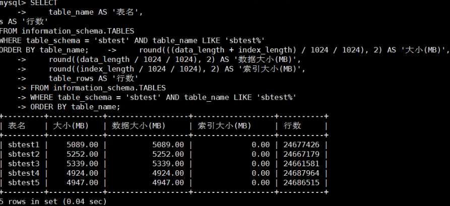This screenshot has height=206, width=450.
Task: Click the '行数' column header in results
Action: (293, 125)
